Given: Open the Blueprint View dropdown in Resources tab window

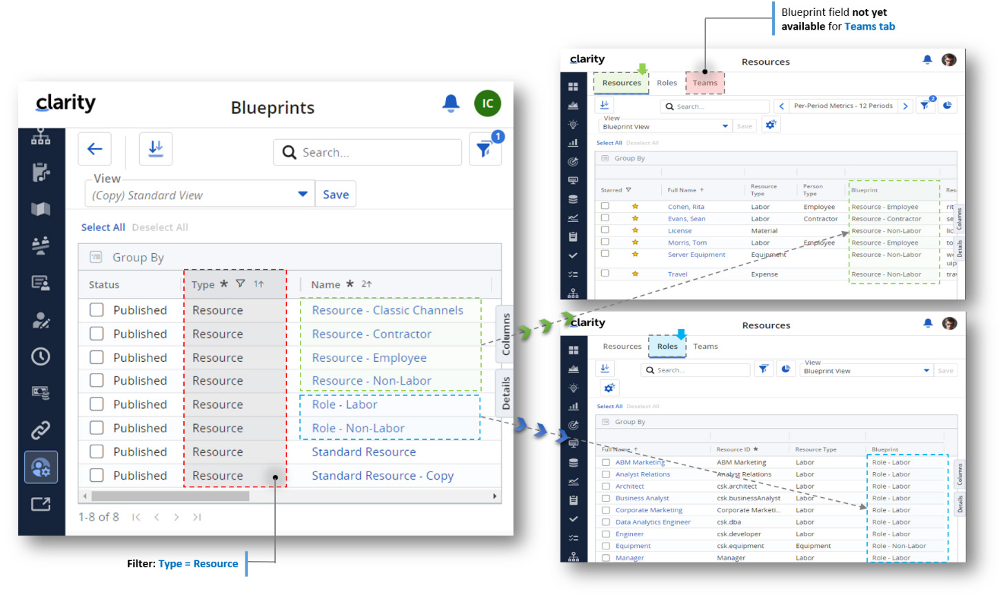Looking at the screenshot, I should pyautogui.click(x=665, y=126).
